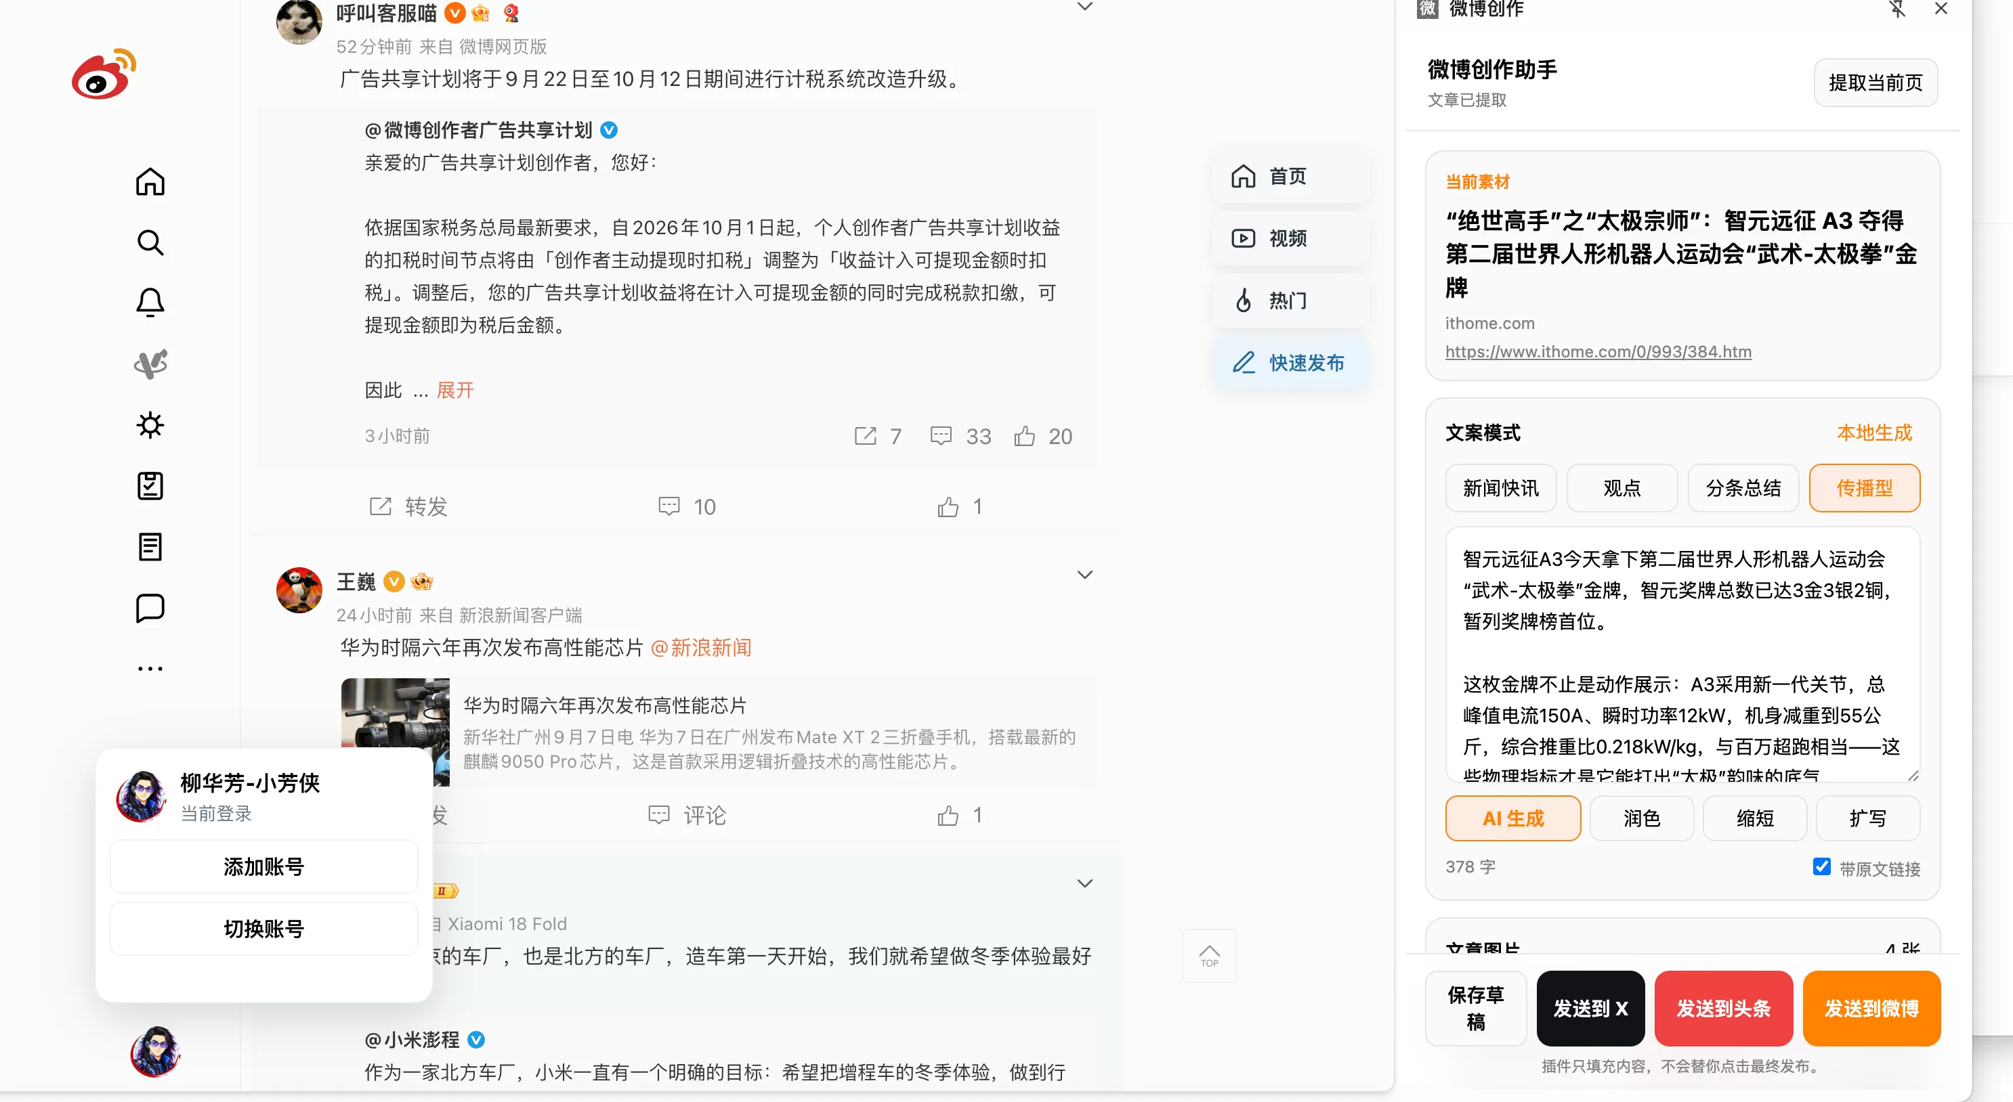
Task: Click the 本地生成 label
Action: (x=1874, y=433)
